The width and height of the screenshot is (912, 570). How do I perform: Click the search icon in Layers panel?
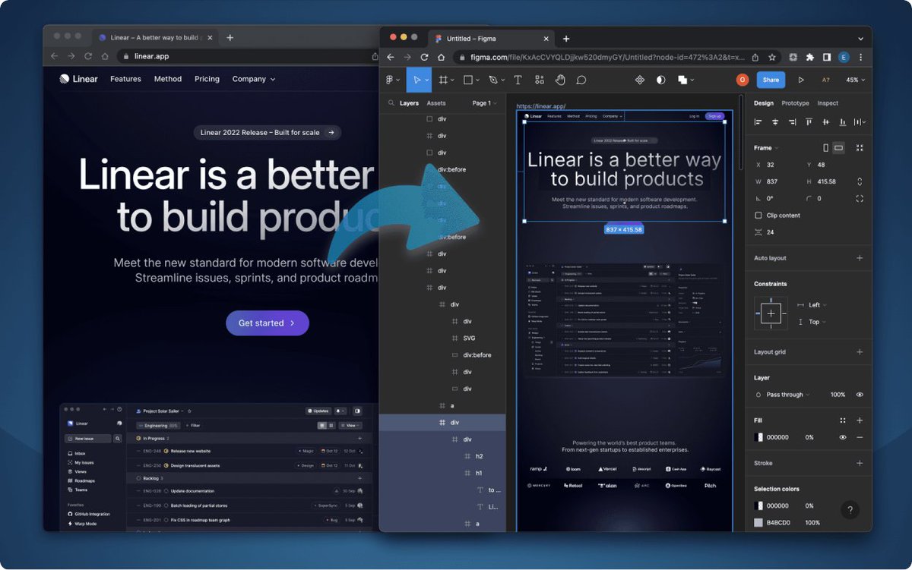click(x=391, y=103)
